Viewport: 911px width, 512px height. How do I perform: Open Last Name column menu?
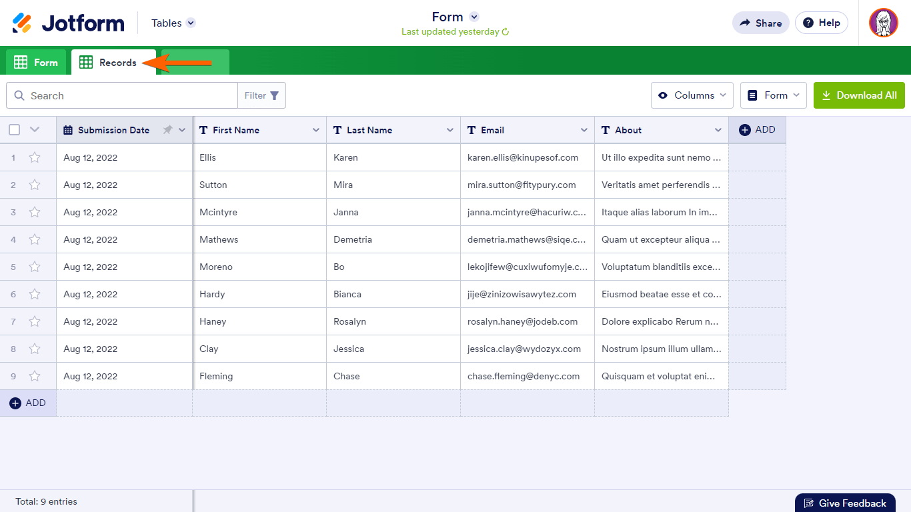450,130
